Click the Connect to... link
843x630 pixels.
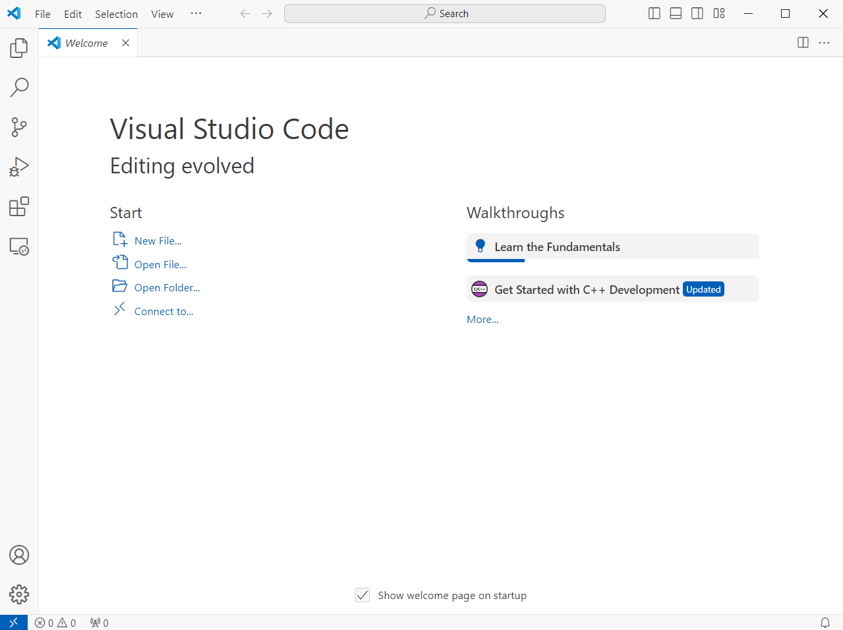tap(164, 311)
